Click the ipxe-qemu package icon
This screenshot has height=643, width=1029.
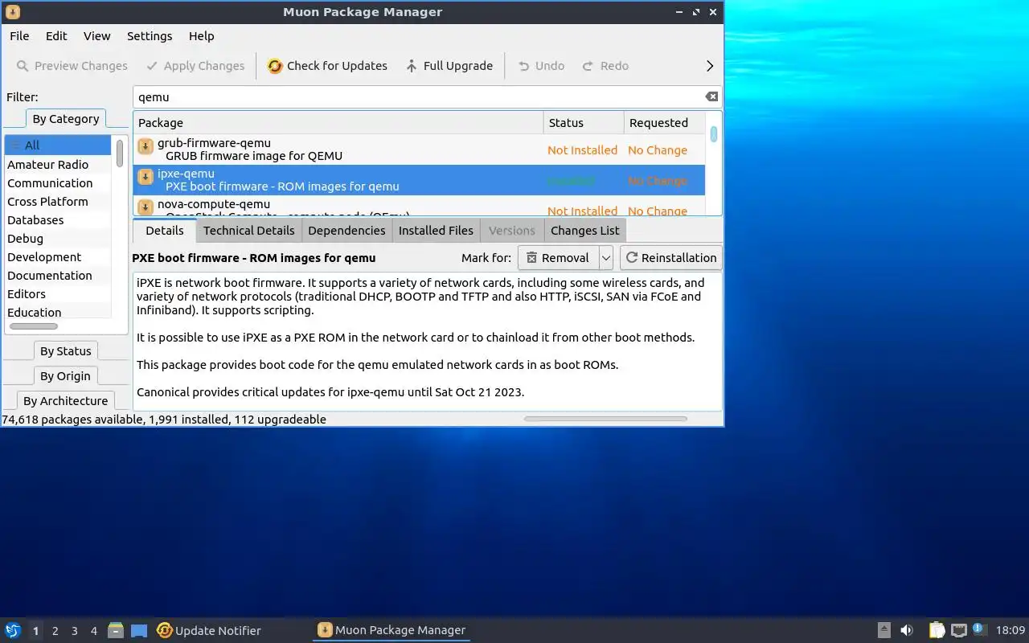tap(146, 177)
